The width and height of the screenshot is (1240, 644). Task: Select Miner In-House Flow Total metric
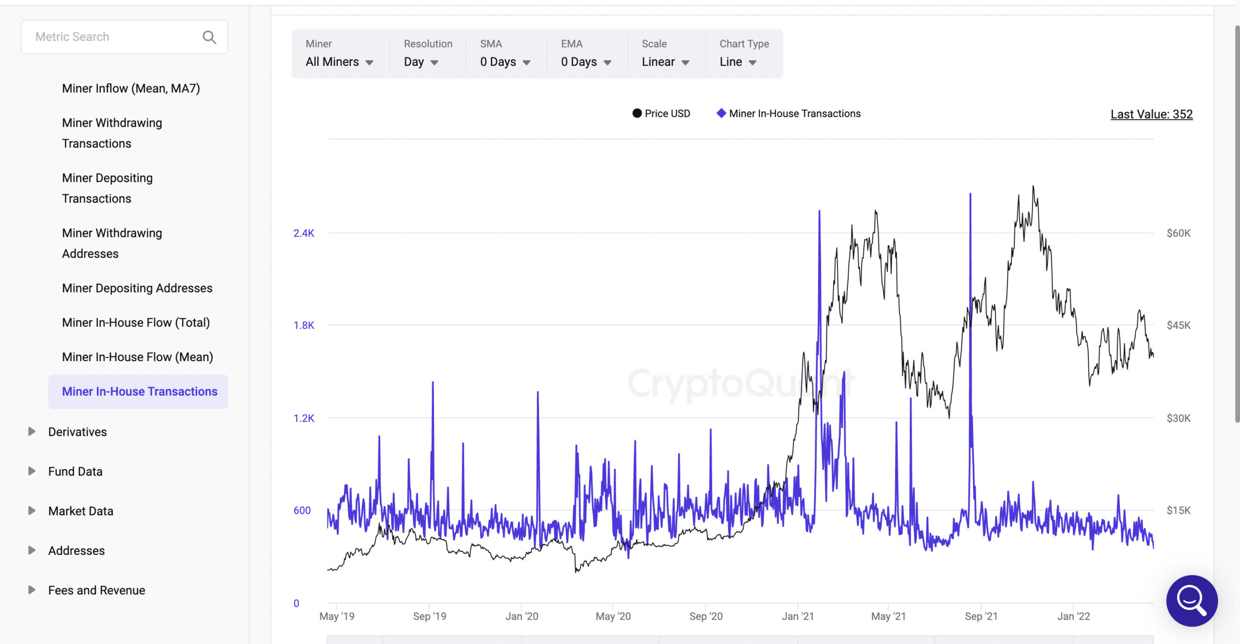135,322
